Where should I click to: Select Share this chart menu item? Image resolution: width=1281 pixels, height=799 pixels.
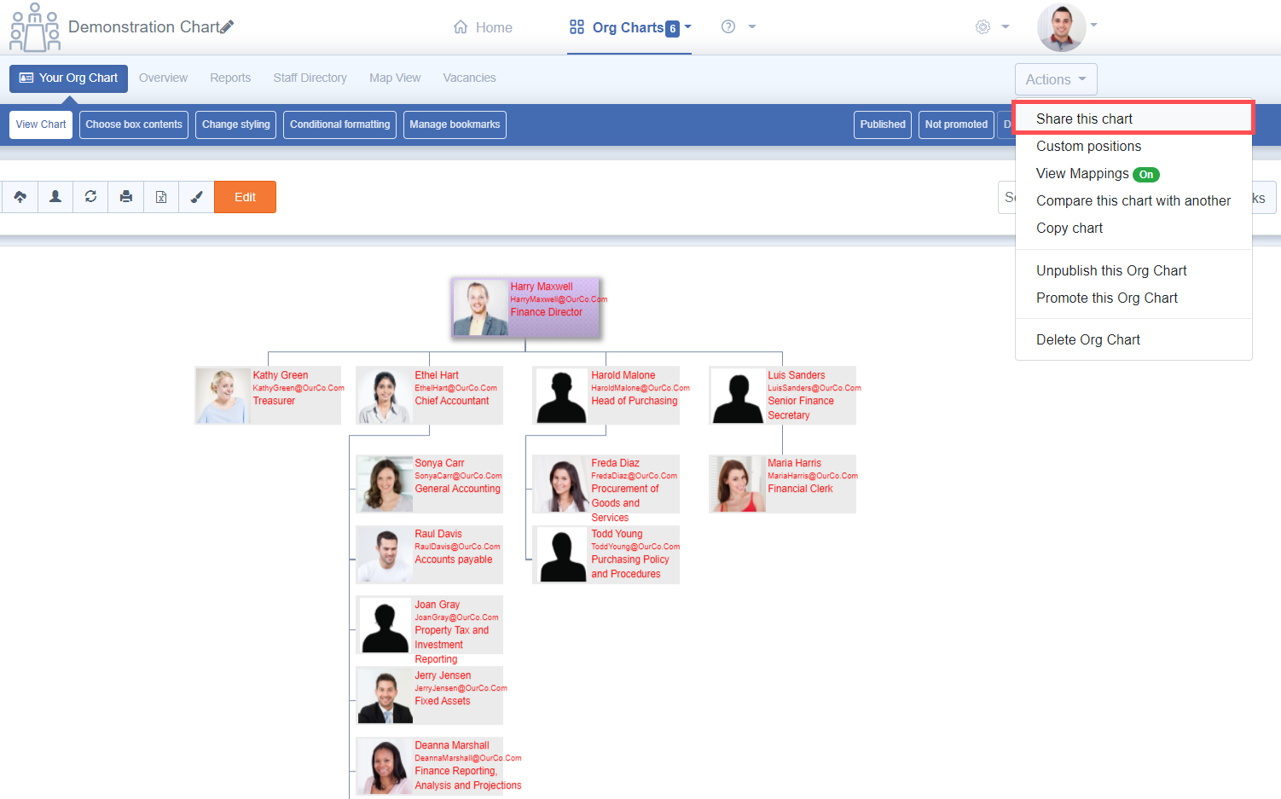click(1133, 119)
